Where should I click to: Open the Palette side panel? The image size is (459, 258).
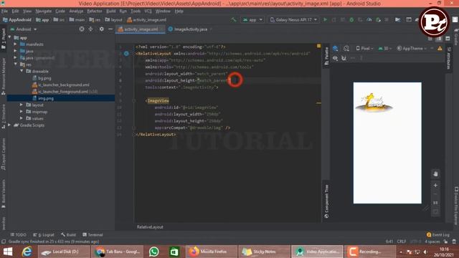pos(326,56)
